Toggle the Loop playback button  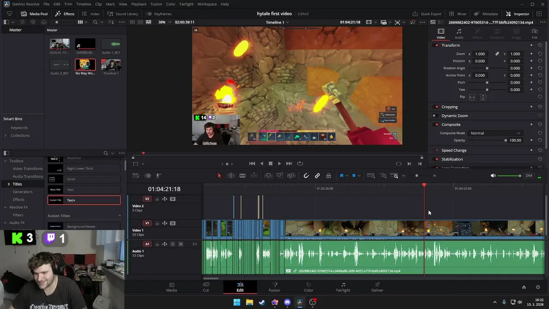click(300, 164)
